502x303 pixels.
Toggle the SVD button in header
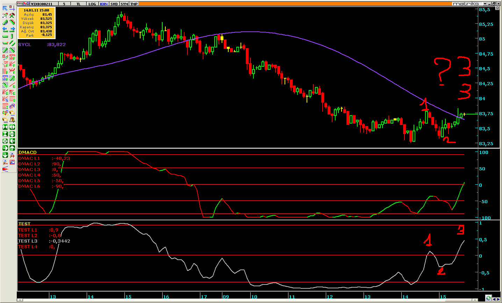(x=114, y=4)
